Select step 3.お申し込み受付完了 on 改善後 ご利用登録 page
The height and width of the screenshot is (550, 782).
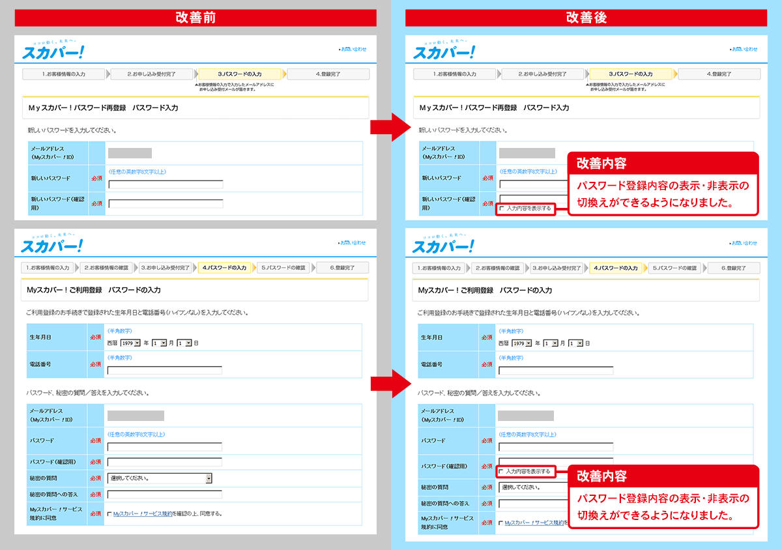[557, 268]
